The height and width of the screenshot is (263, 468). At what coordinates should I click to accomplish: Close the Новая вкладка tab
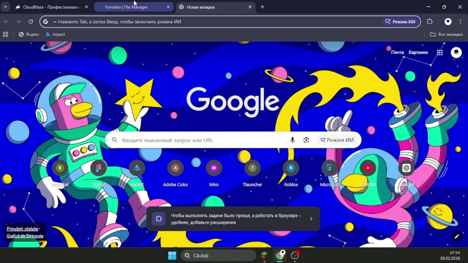tap(250, 7)
